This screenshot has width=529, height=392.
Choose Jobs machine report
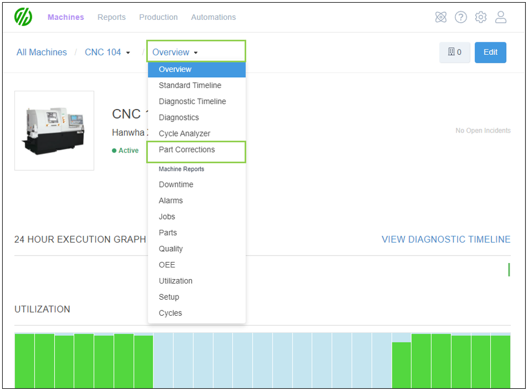[197, 217]
